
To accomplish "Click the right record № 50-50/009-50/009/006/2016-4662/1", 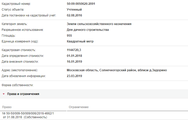I will (28, 113).
